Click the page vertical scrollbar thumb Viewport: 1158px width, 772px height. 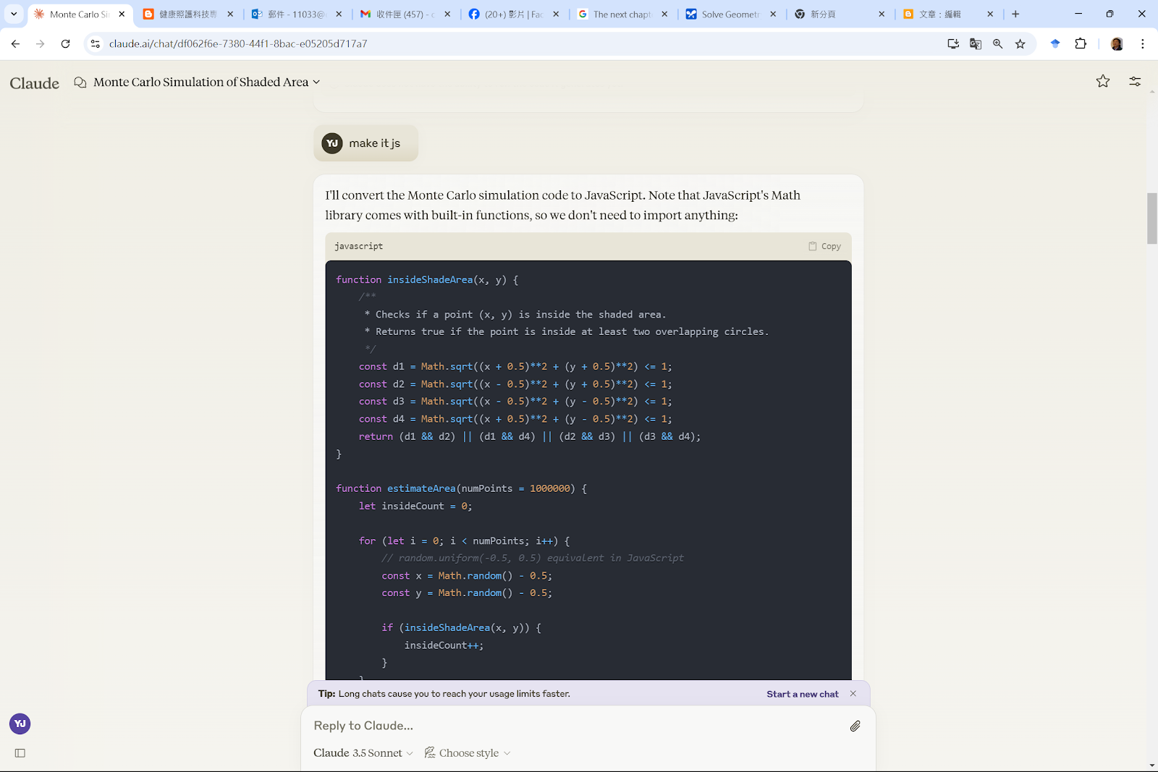1152,219
